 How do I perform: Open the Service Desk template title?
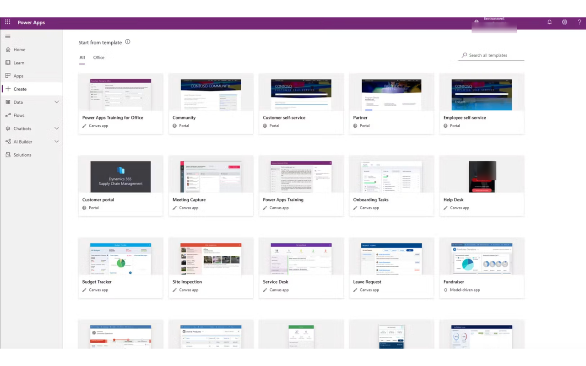click(x=276, y=282)
